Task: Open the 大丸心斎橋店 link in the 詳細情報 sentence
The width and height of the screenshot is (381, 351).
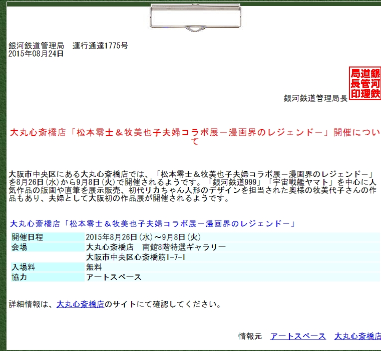Action: [x=80, y=304]
